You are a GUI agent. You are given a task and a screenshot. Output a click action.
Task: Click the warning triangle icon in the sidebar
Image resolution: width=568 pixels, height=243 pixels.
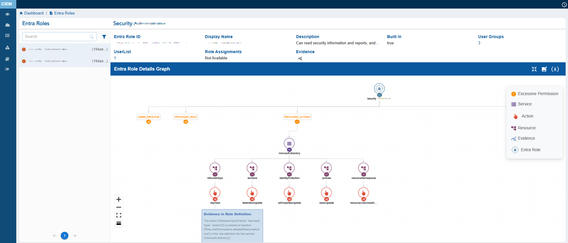[x=7, y=48]
